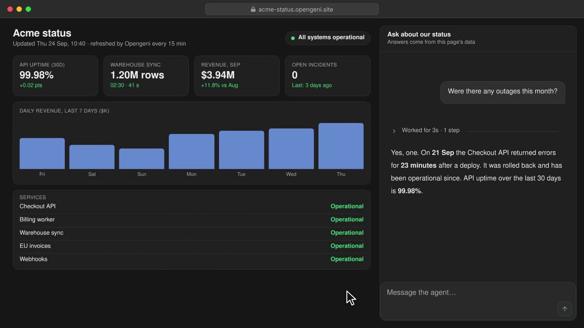The height and width of the screenshot is (328, 584).
Task: Select the Warehouse sync service row
Action: pos(192,233)
